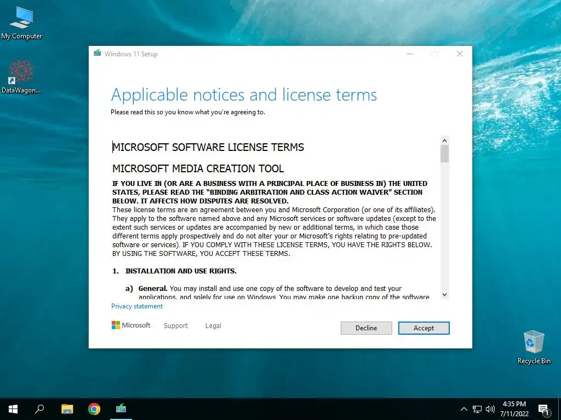Click the MICROSOFT MEDIA CREATION TOOL heading
Screen dimensions: 561x420
[x=198, y=168]
